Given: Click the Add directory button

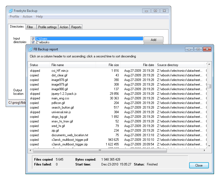Looking at the screenshot, I should point(153,40).
